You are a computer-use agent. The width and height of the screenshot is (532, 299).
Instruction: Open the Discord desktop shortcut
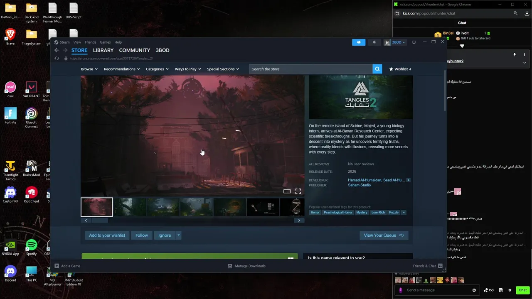point(10,274)
